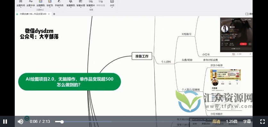Viewport: 268px width, 127px height.
Task: Close the 外面收费198...作品变现500 tab
Action: [x=49, y=14]
